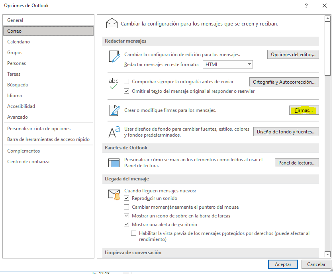Click the 'Redactar mensajes en este formato' label

[161, 65]
